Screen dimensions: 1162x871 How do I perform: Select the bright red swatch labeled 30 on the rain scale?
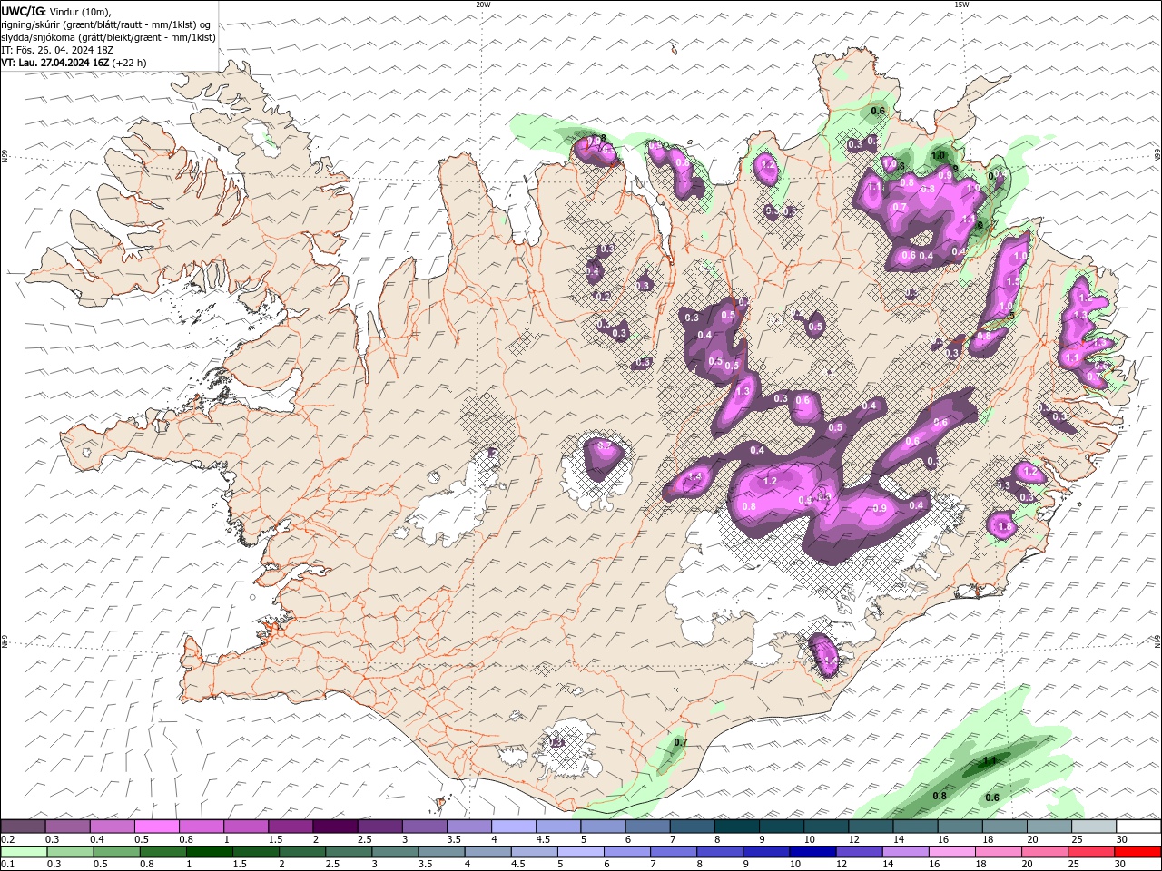pyautogui.click(x=1137, y=852)
